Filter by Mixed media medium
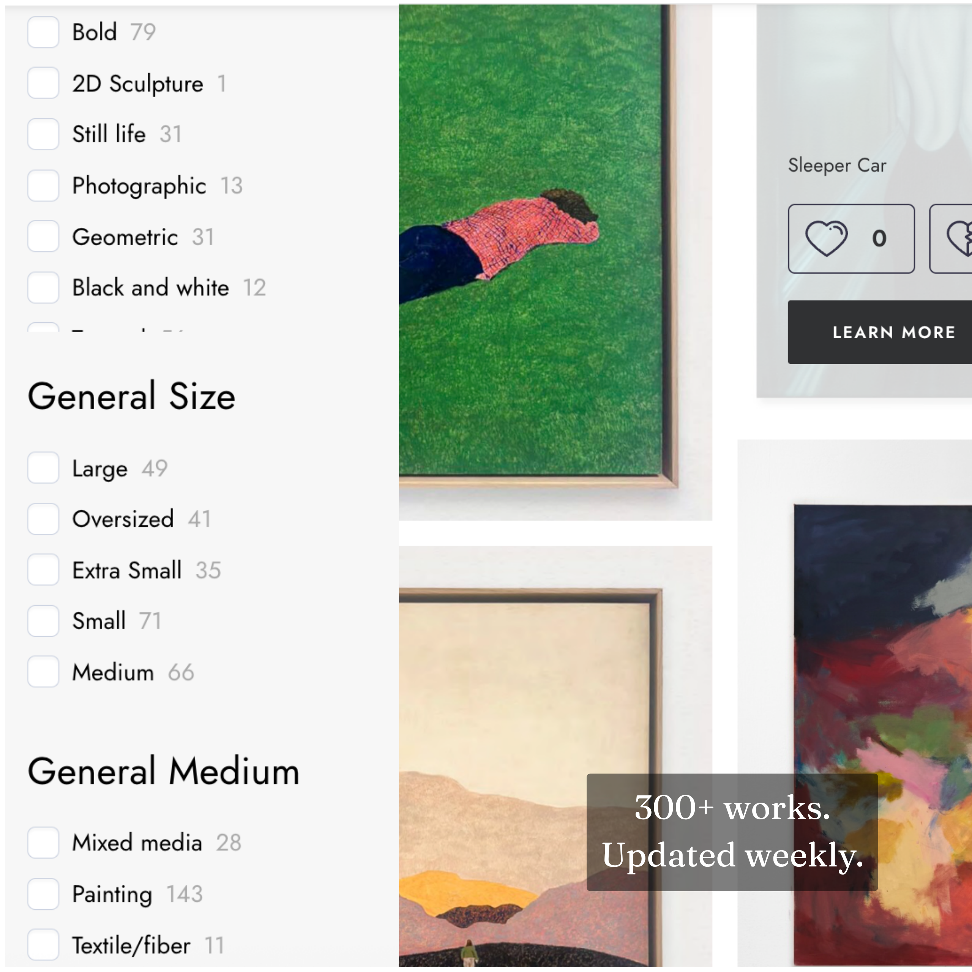This screenshot has width=972, height=972. [x=43, y=843]
